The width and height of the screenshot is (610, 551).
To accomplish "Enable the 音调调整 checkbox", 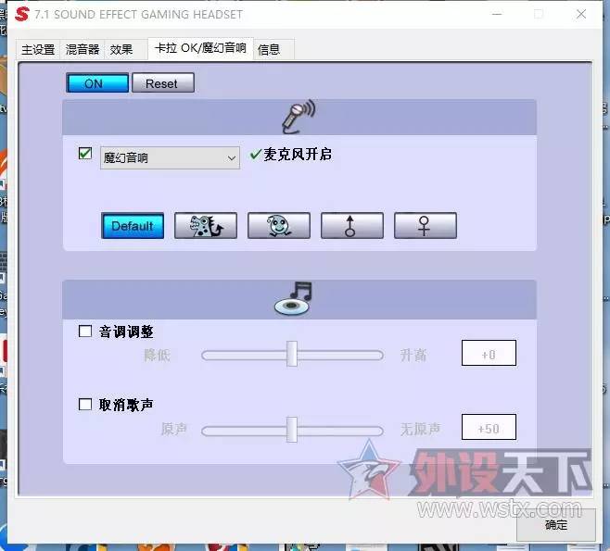I will (84, 332).
